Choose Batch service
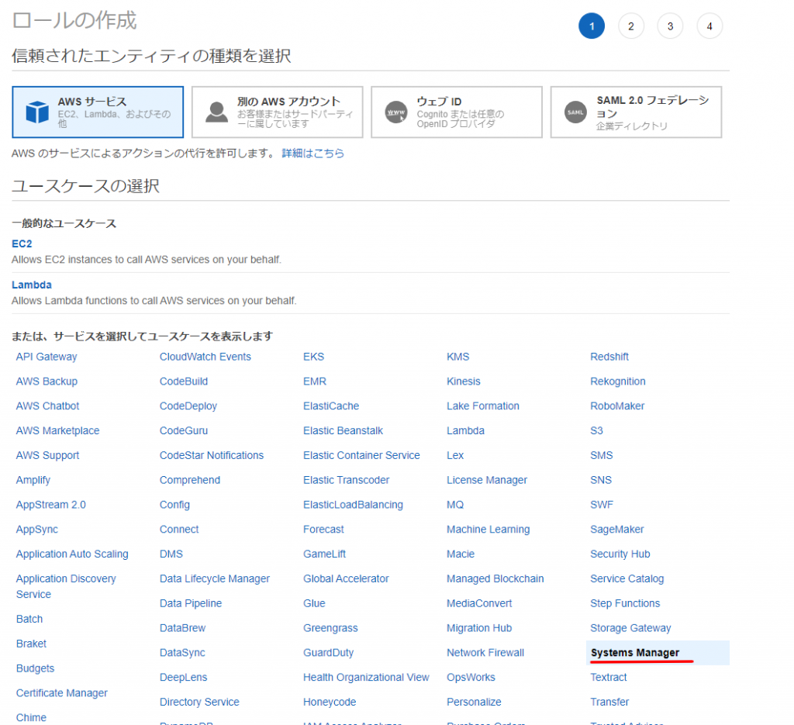Image resolution: width=794 pixels, height=725 pixels. point(29,619)
